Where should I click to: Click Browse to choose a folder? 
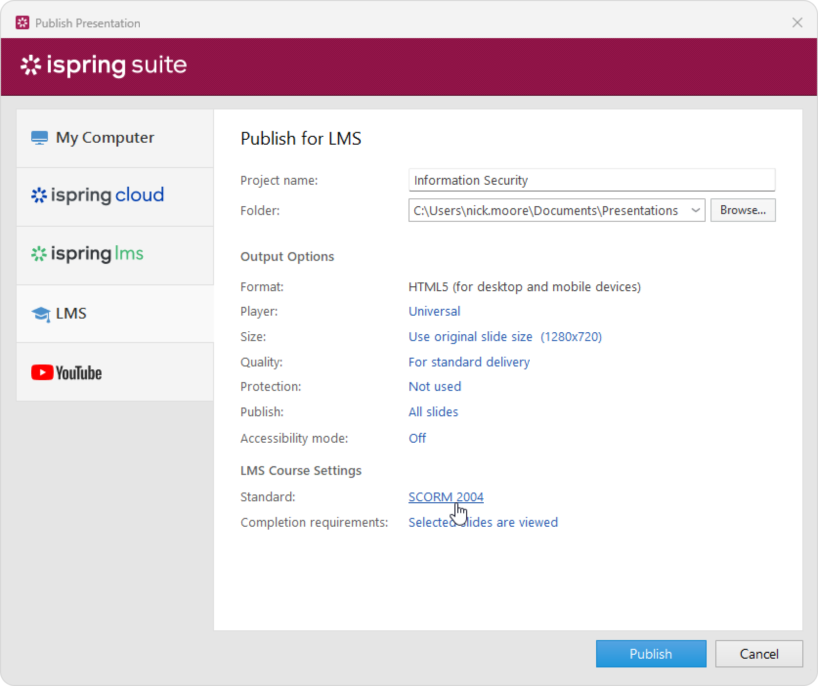pos(742,210)
